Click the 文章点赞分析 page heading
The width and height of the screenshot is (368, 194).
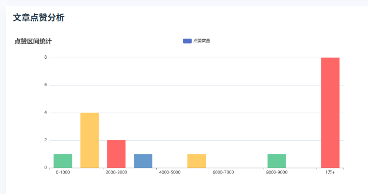click(39, 18)
